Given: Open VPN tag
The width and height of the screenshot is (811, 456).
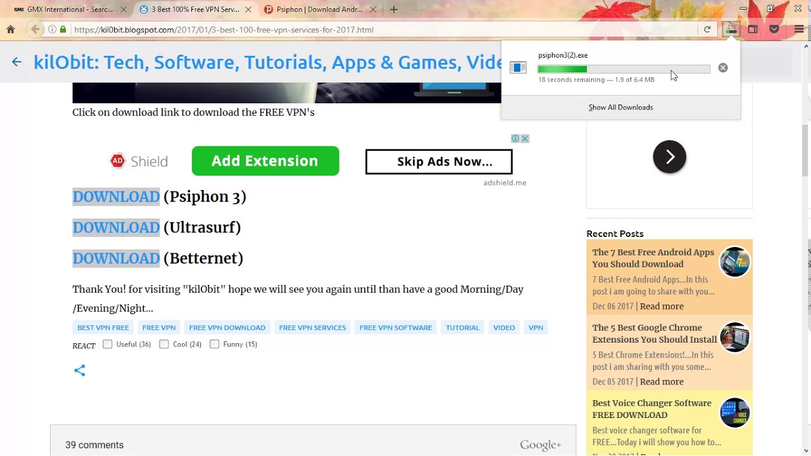Looking at the screenshot, I should pos(536,327).
